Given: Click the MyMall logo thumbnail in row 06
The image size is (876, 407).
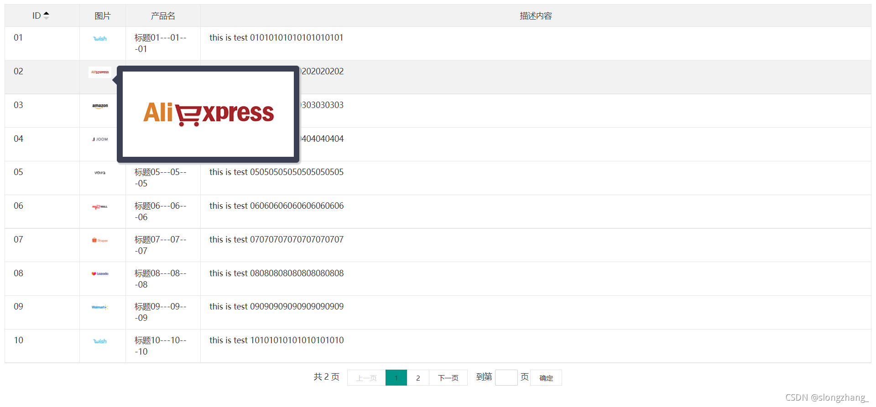Looking at the screenshot, I should pyautogui.click(x=100, y=206).
